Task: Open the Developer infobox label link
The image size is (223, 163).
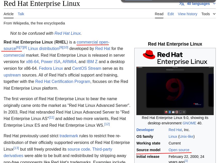Action: pos(145,130)
